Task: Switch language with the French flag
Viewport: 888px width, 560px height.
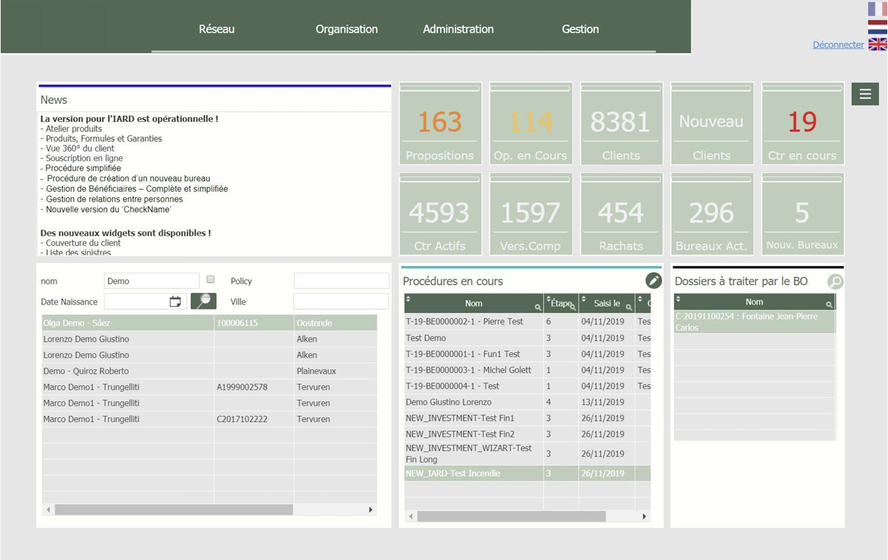Action: (877, 8)
